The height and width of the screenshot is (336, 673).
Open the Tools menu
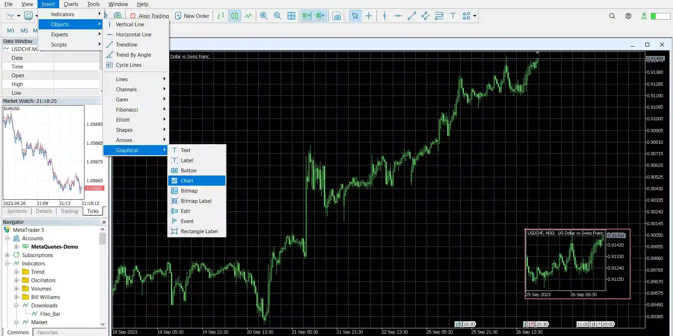(x=93, y=4)
